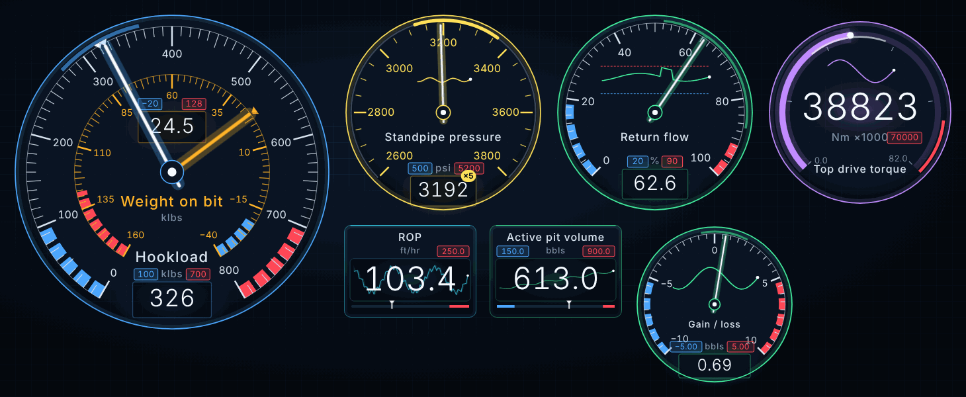Select the Active pit volume high badge 900.0
966x397 pixels.
tap(599, 251)
